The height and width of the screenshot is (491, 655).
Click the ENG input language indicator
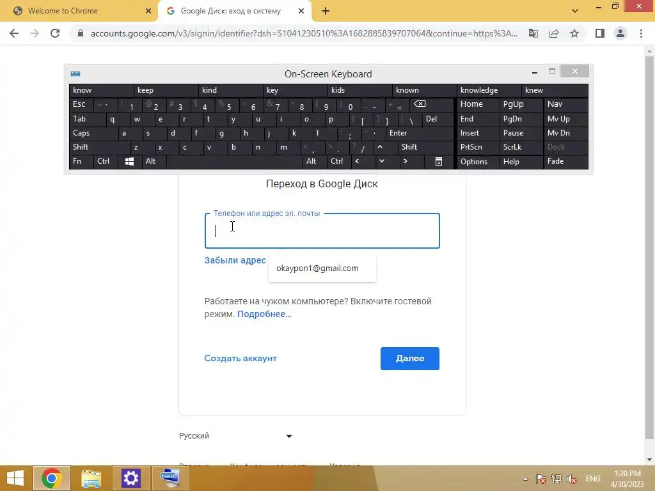[x=593, y=479]
